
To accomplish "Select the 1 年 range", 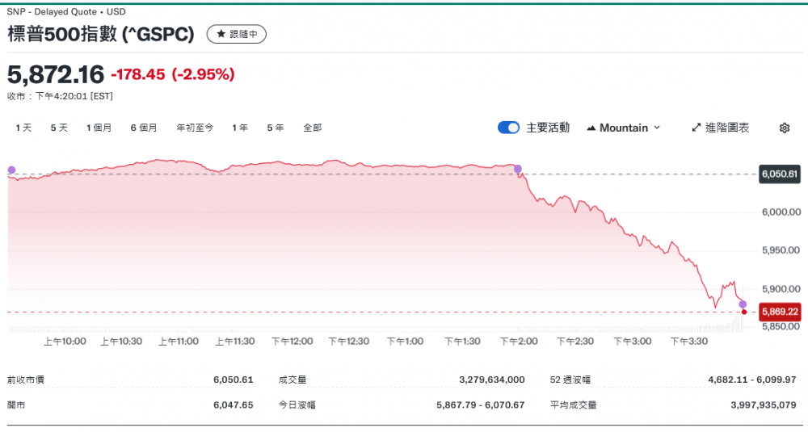I will 240,128.
